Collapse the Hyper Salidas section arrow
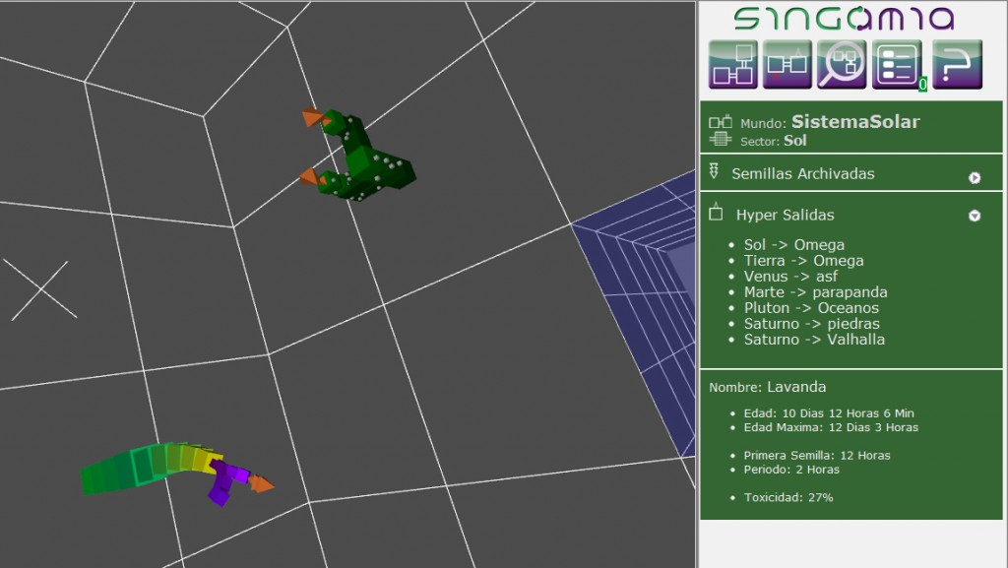This screenshot has width=1008, height=568. click(975, 216)
